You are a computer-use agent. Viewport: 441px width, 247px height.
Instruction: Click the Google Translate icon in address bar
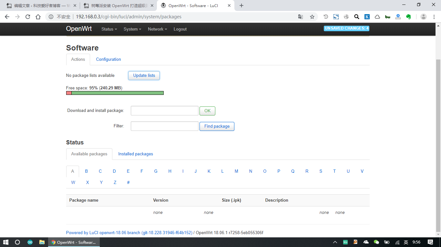click(301, 17)
